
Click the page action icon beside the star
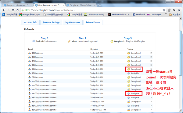[169, 10]
